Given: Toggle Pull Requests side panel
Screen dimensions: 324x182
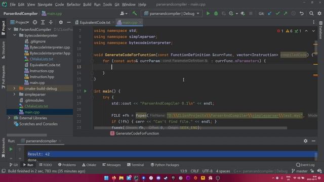Looking at the screenshot, I should [x=4, y=77].
